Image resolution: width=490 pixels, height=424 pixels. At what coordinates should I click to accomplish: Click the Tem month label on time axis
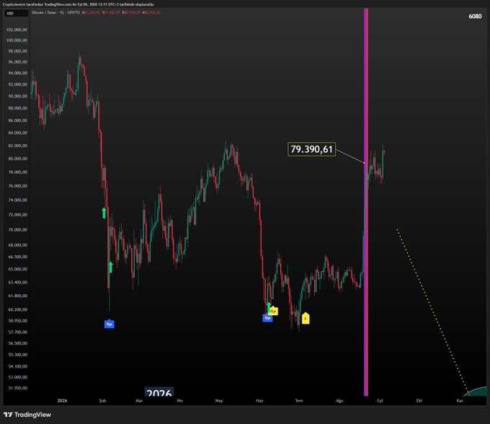299,400
